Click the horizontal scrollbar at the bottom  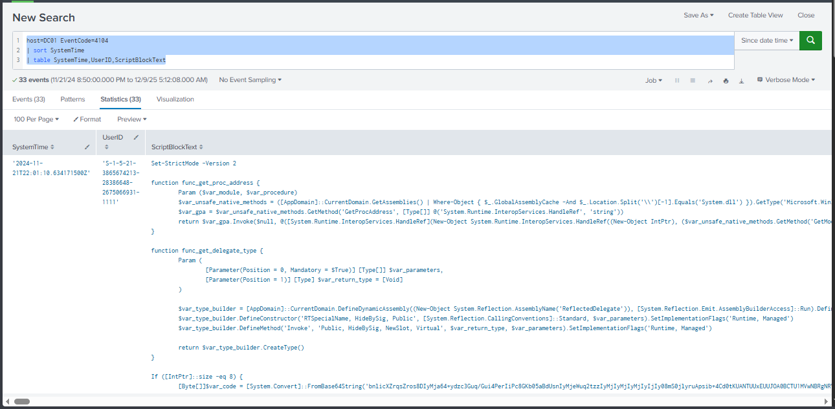point(22,401)
